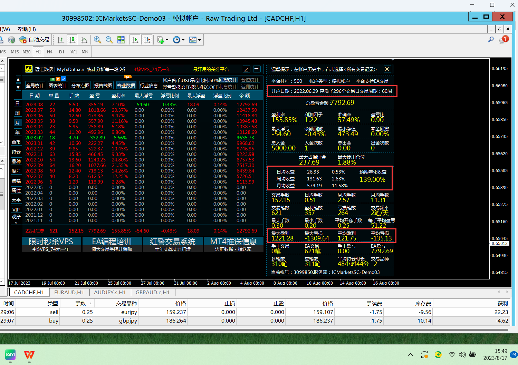Tile chart windows with grid icon
The height and width of the screenshot is (365, 518).
[121, 40]
